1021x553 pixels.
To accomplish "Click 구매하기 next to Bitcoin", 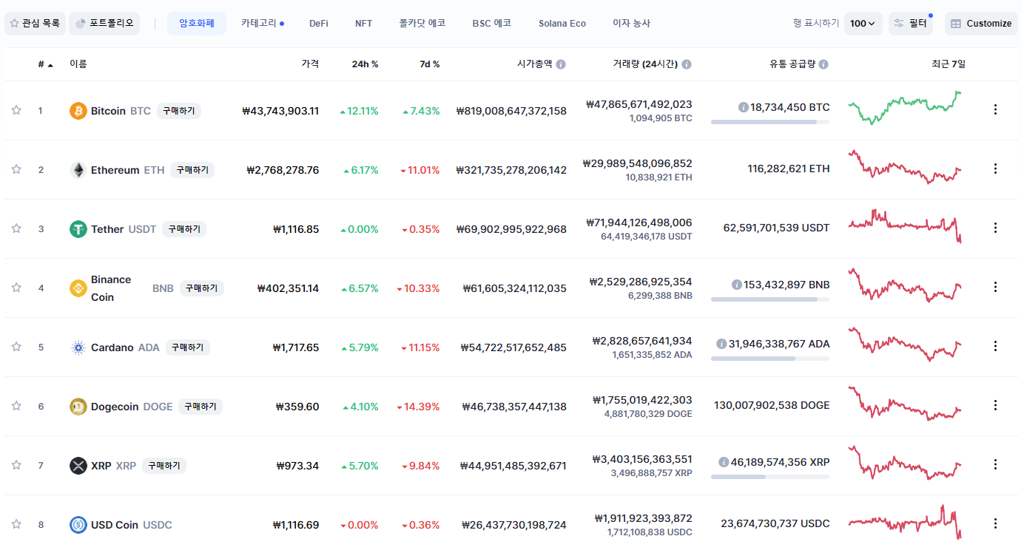I will click(179, 111).
